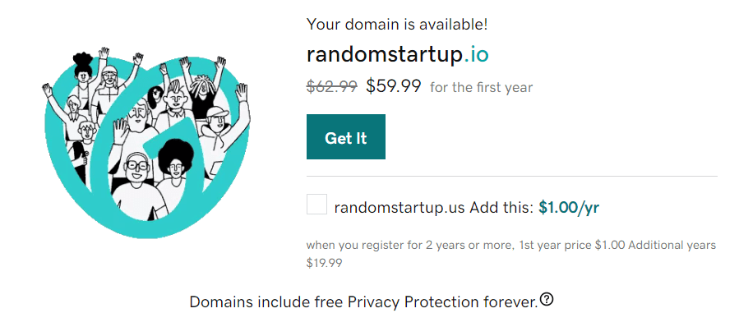Open the Privacy Protection help question mark
739x336 pixels.
click(x=547, y=300)
